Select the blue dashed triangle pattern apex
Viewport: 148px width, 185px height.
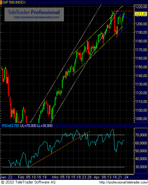131,20
